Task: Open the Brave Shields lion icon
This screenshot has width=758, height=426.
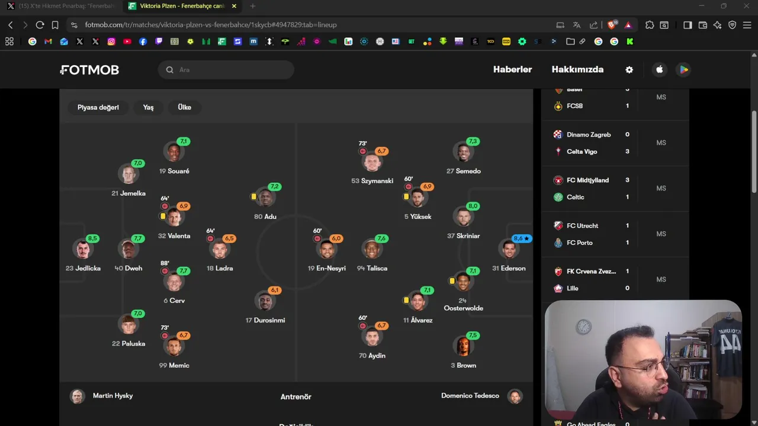Action: pyautogui.click(x=612, y=25)
